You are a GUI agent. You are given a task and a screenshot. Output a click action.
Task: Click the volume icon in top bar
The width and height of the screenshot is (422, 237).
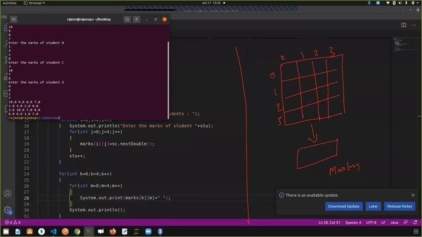pyautogui.click(x=400, y=3)
